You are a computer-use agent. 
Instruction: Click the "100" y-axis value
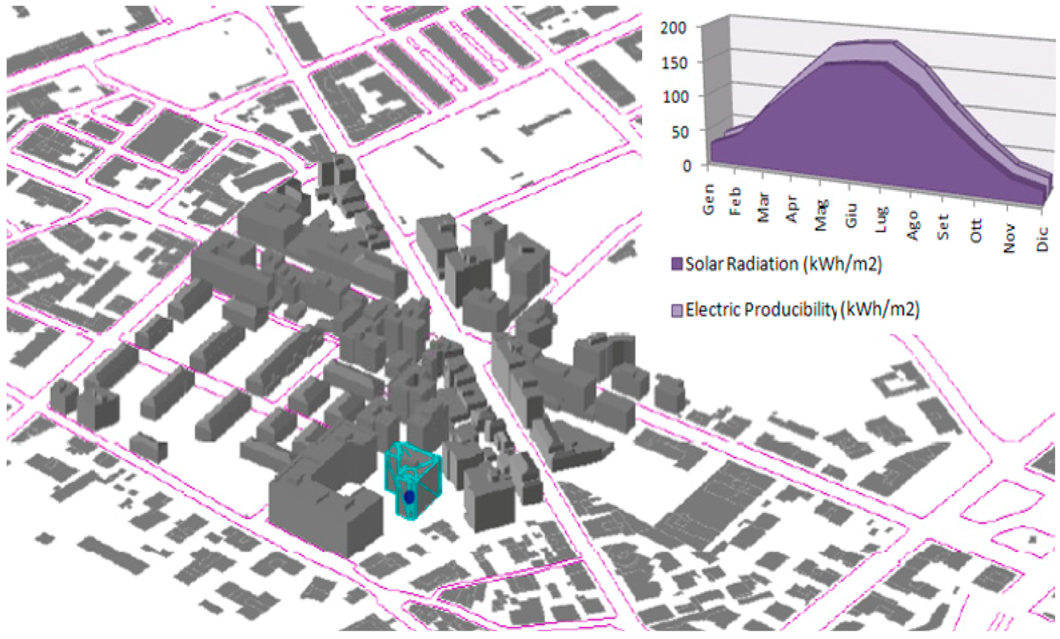[x=676, y=97]
